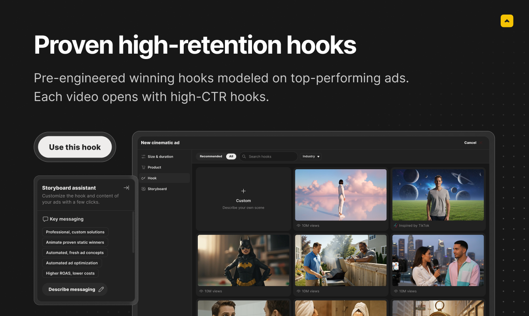Select the Animate proven static winners chip
The image size is (529, 316).
(x=75, y=242)
